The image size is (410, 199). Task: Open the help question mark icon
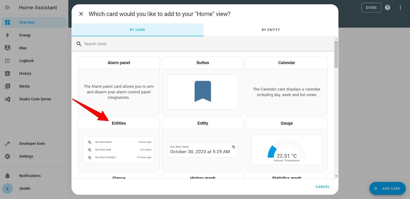[x=388, y=7]
